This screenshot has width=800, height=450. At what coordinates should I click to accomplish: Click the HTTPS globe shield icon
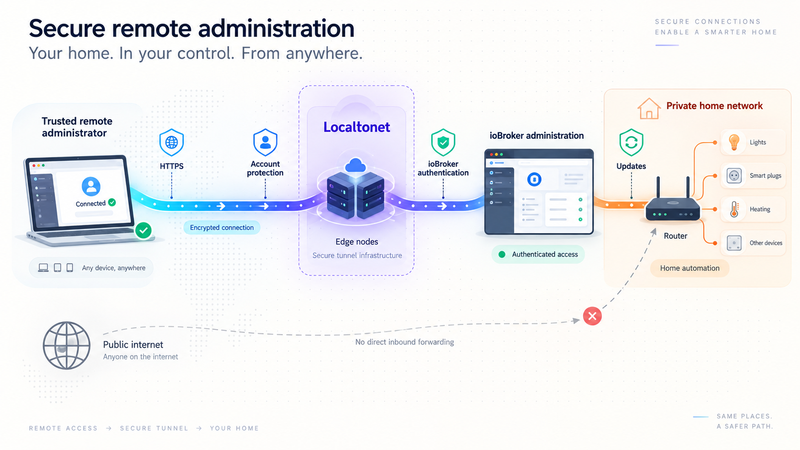[171, 143]
